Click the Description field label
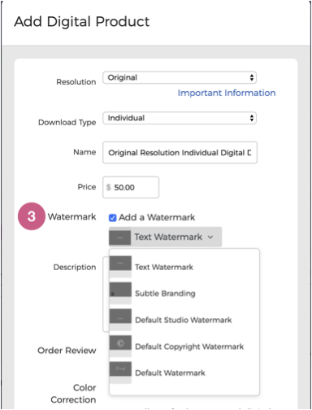The height and width of the screenshot is (410, 312). point(75,267)
